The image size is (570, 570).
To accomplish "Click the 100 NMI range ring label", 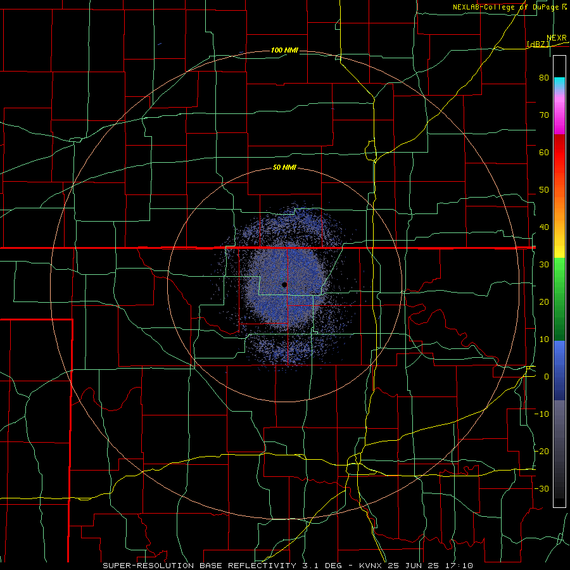I will (284, 50).
